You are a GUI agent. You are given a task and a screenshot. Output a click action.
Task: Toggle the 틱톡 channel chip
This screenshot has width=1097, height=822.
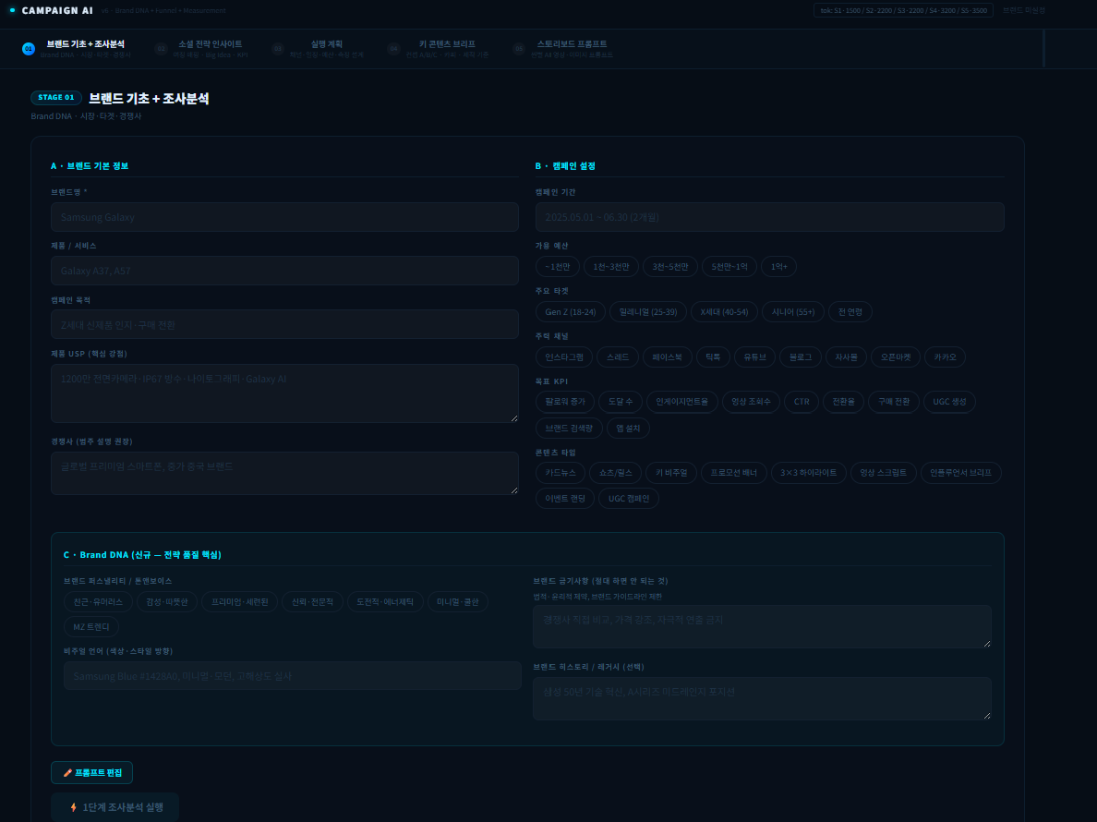click(x=713, y=357)
